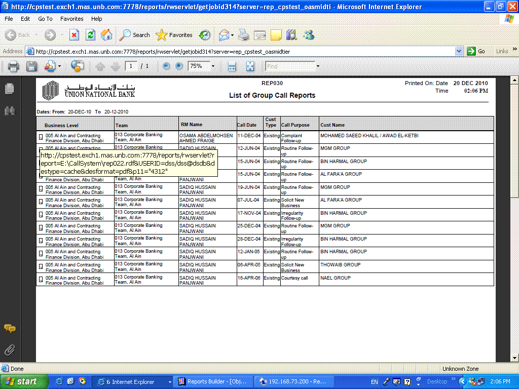
Task: Open the Pages panel in left sidebar
Action: click(9, 89)
